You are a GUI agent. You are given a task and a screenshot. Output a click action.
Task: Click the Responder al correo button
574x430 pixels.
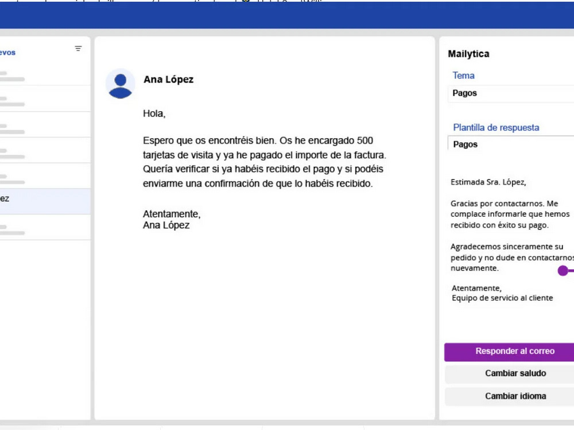(x=509, y=352)
